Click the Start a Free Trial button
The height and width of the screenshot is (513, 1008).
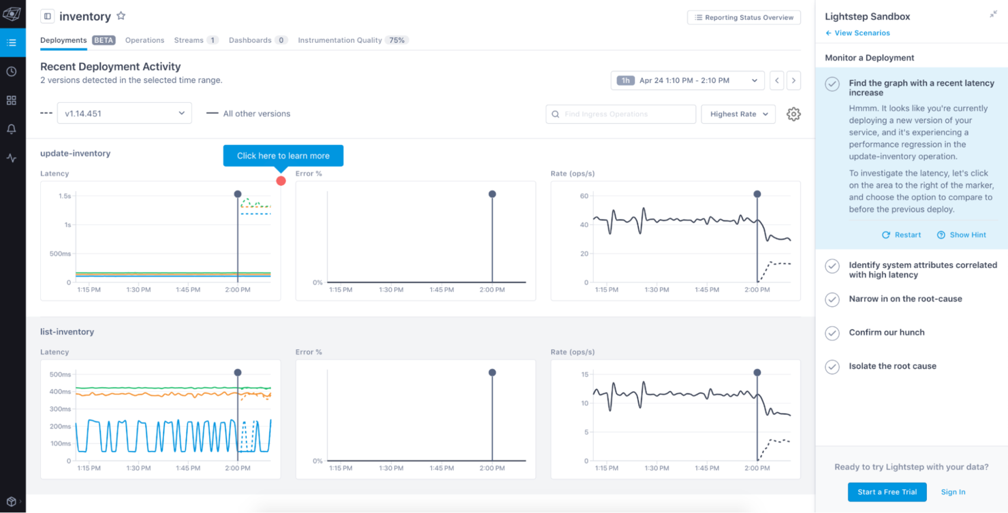(x=887, y=492)
